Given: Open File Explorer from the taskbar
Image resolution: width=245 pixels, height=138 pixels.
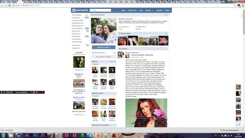Looking at the screenshot, I should [11, 135].
